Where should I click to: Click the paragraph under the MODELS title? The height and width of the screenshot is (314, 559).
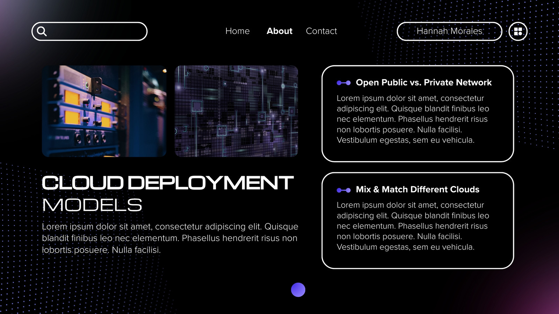tap(170, 238)
